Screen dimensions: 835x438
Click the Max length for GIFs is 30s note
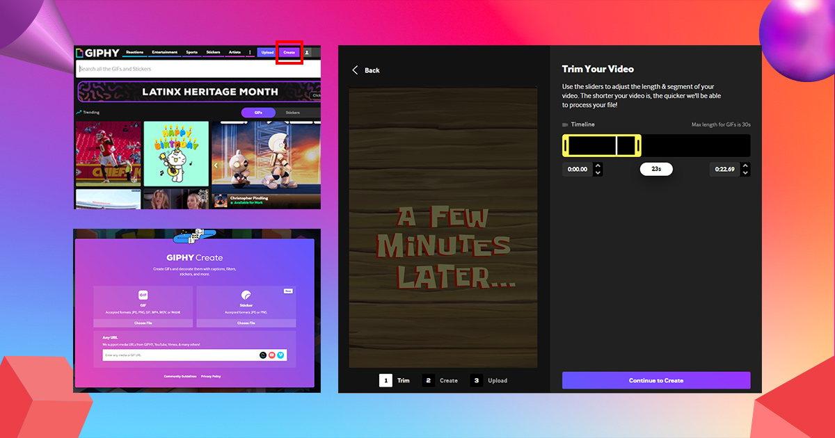tap(721, 124)
